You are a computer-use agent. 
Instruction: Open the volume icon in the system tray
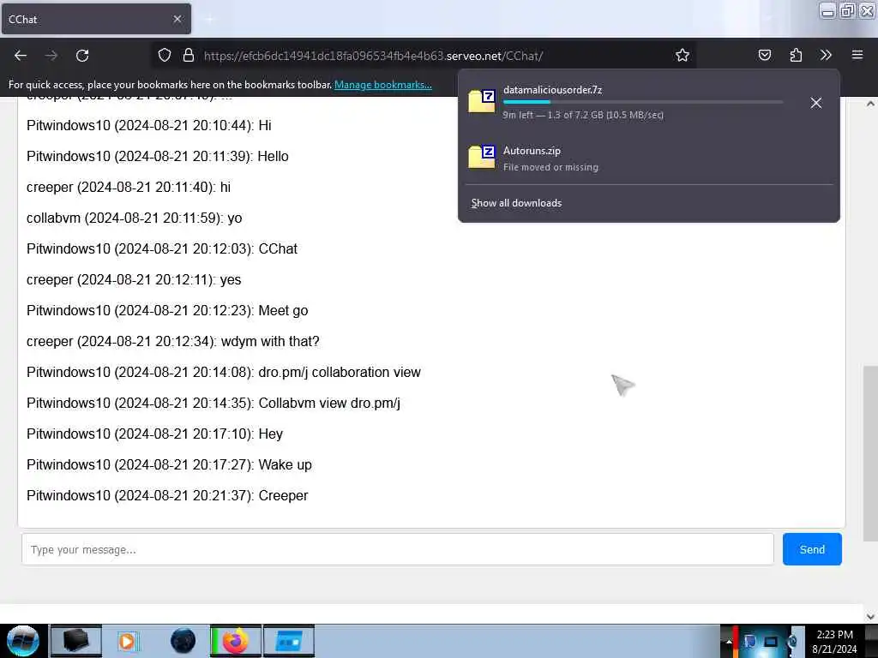tap(792, 641)
